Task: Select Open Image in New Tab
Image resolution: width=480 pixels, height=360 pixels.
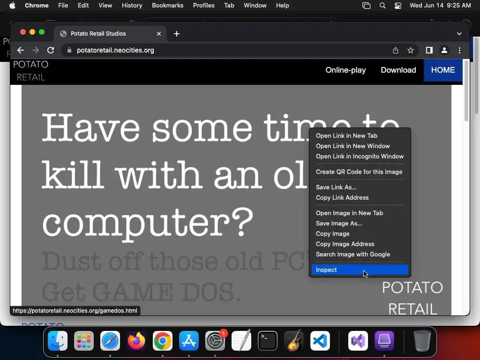Action: pyautogui.click(x=360, y=213)
